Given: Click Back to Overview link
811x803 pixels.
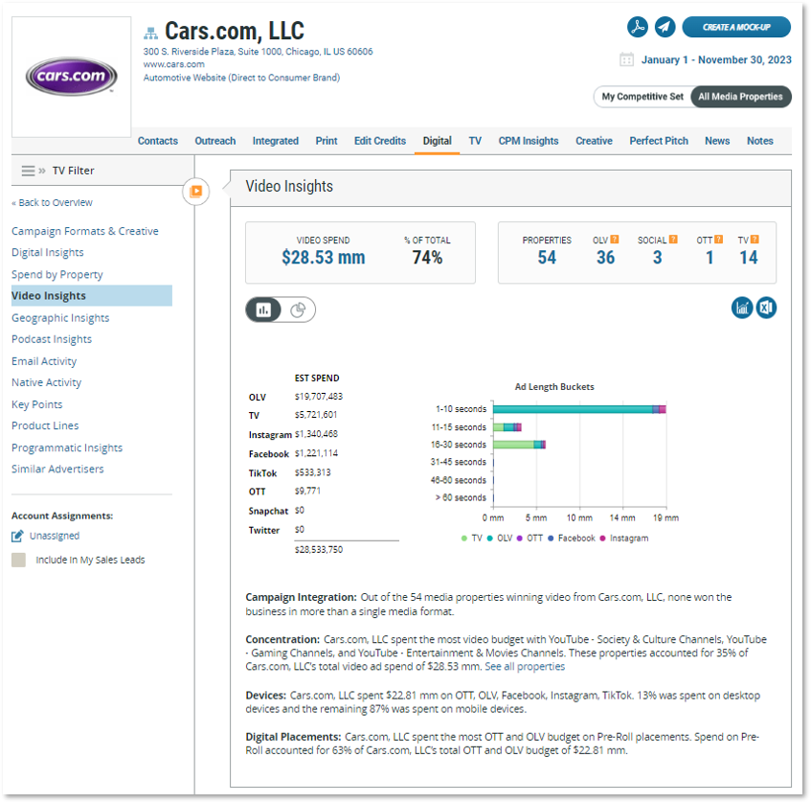Looking at the screenshot, I should [x=52, y=202].
